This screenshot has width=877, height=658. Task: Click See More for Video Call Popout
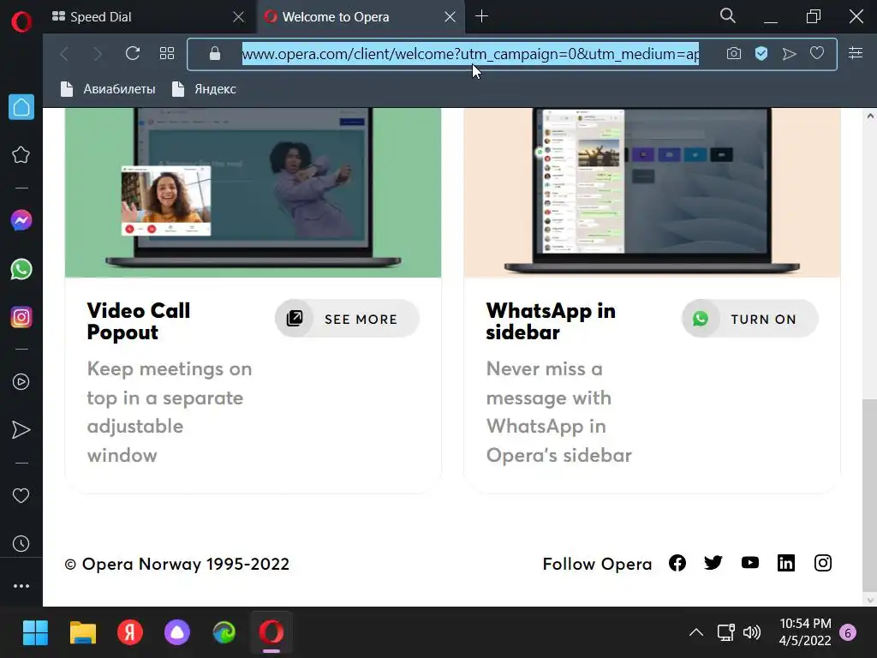[x=348, y=319]
